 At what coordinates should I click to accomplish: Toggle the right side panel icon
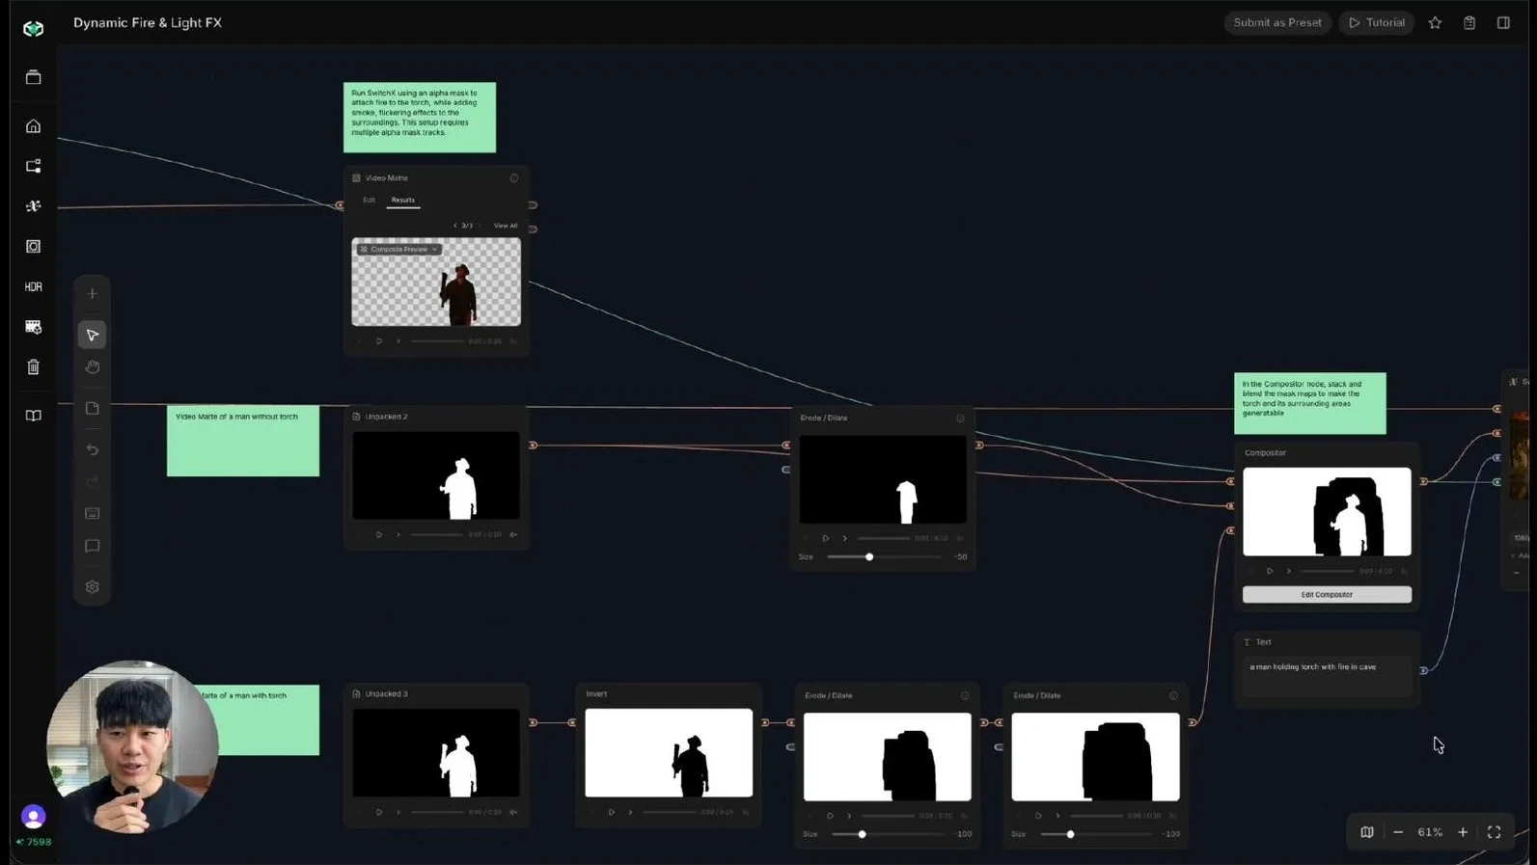(x=1503, y=23)
